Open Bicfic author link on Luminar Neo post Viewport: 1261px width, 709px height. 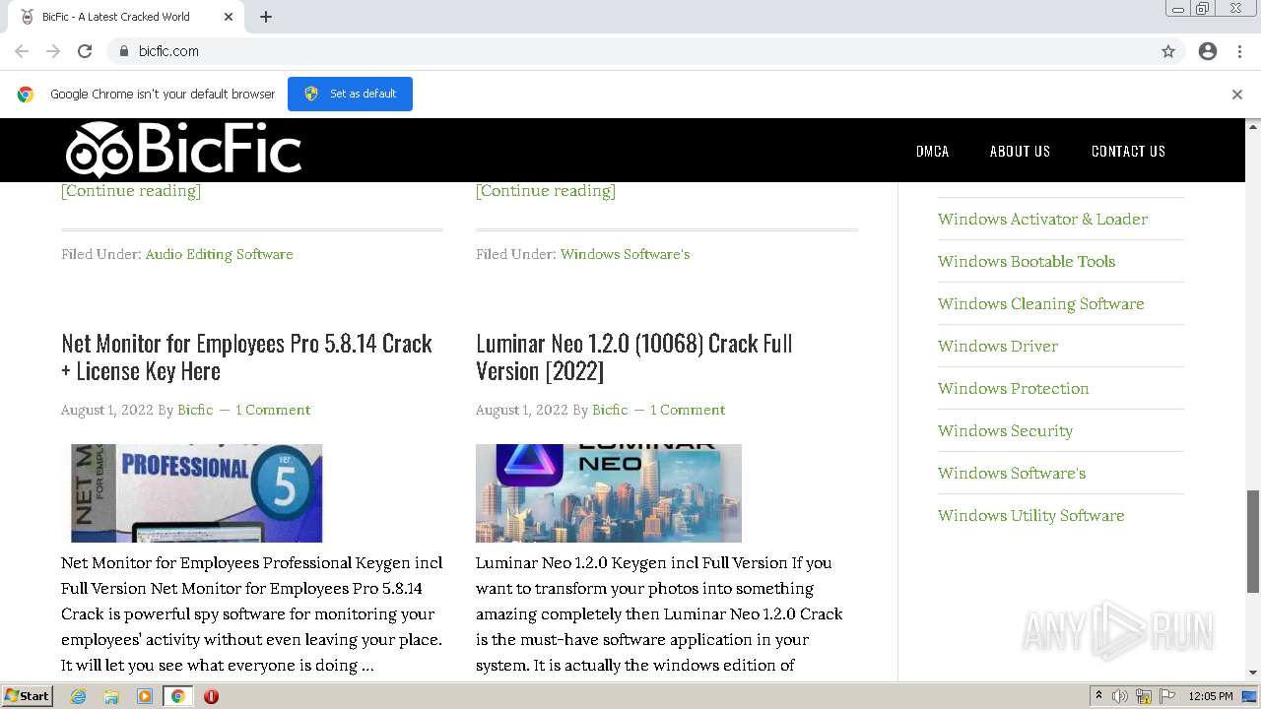[x=610, y=410]
